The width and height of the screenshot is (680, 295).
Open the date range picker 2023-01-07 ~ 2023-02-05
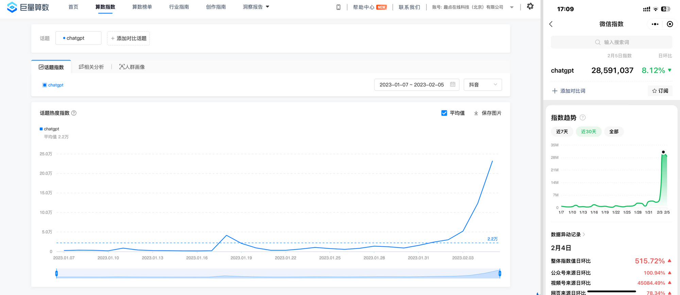click(x=417, y=85)
